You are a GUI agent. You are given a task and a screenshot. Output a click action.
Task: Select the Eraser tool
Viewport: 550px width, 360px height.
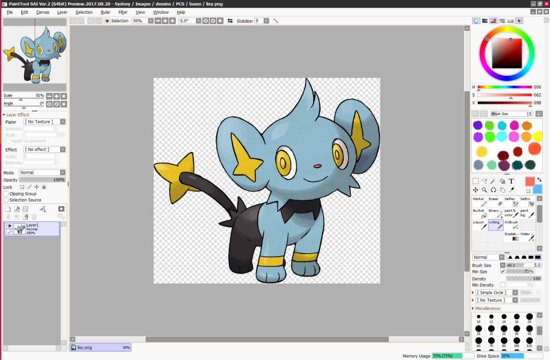point(495,201)
